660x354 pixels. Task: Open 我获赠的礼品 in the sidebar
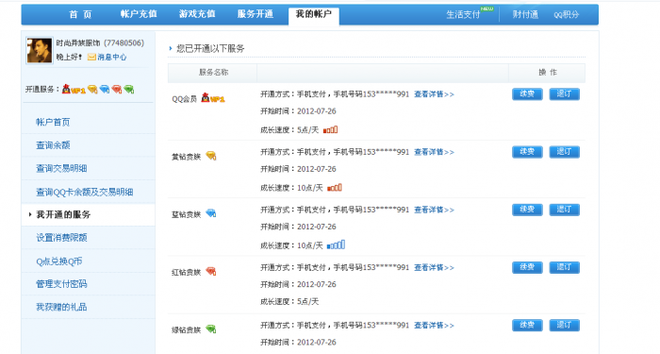coord(61,307)
